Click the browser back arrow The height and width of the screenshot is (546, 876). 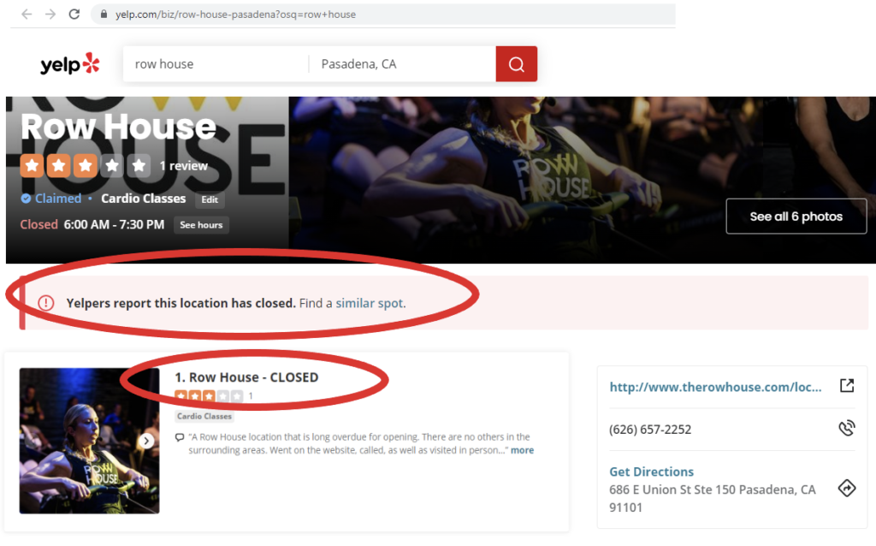27,14
